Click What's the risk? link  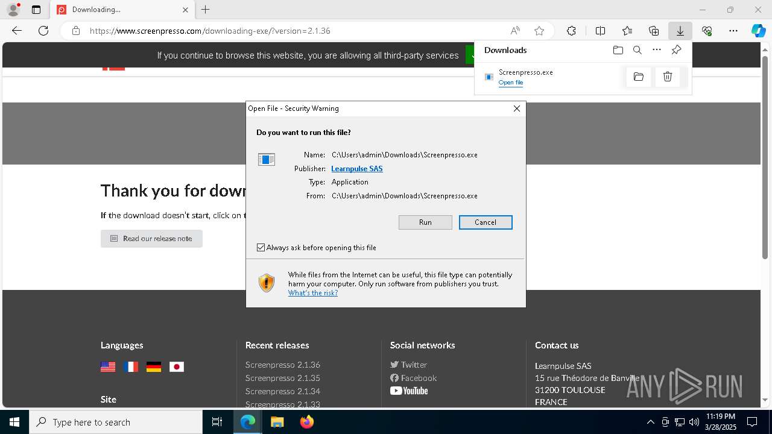click(313, 293)
